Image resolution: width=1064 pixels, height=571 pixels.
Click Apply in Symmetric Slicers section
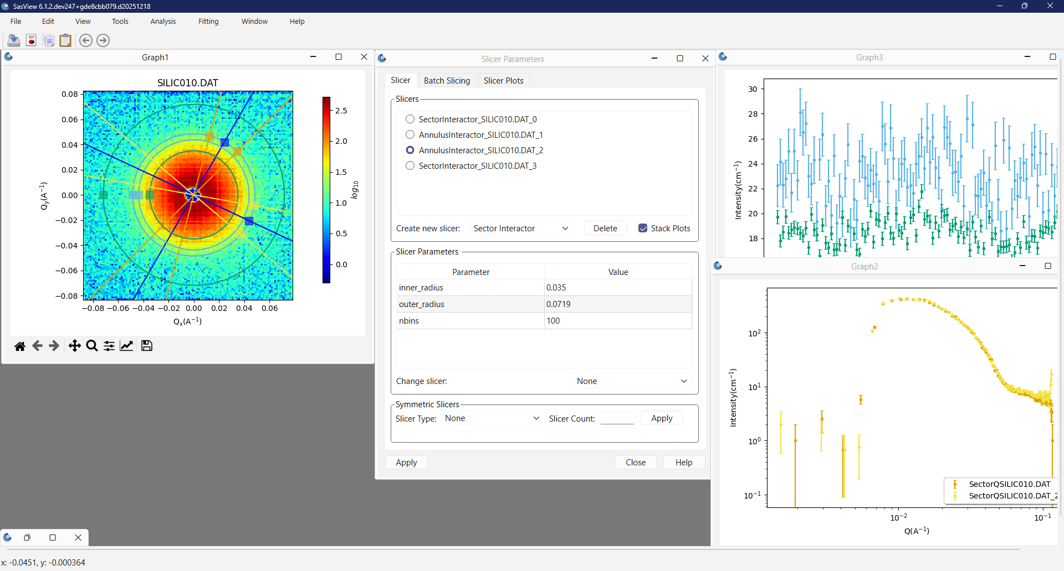point(662,418)
